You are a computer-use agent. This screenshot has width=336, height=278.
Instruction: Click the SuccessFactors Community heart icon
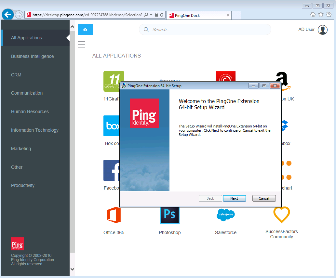281,215
